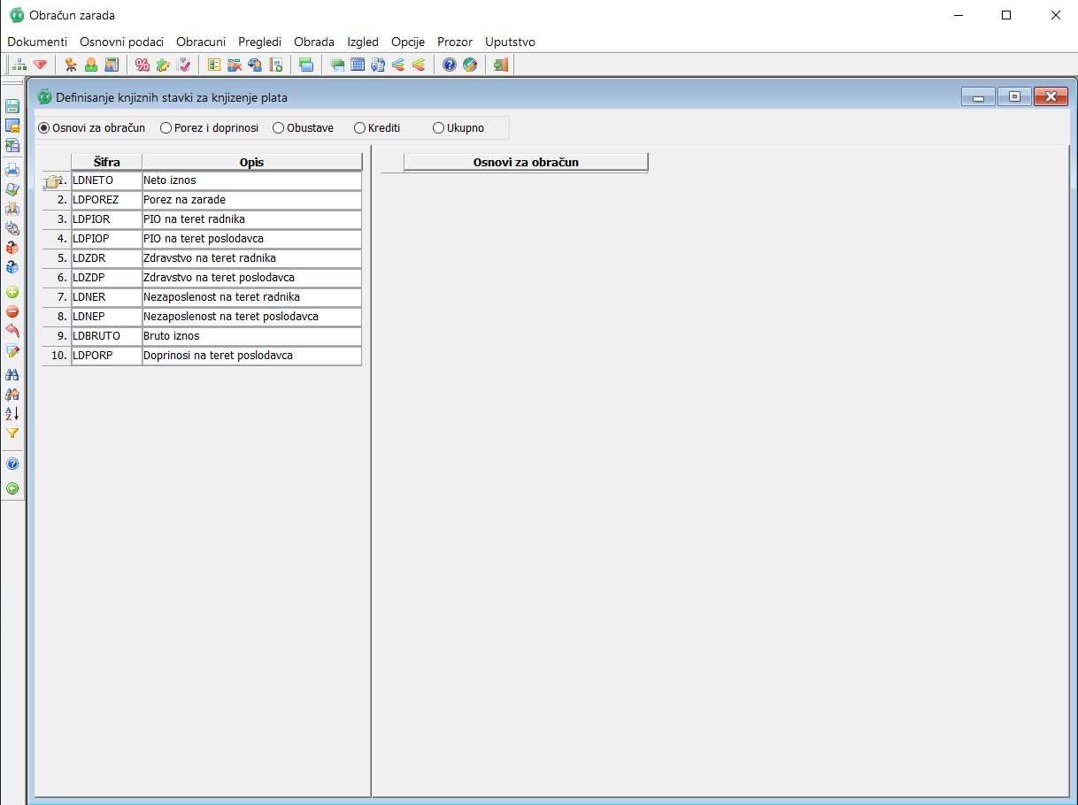
Task: Click the blue help question mark in top toolbar
Action: point(450,65)
